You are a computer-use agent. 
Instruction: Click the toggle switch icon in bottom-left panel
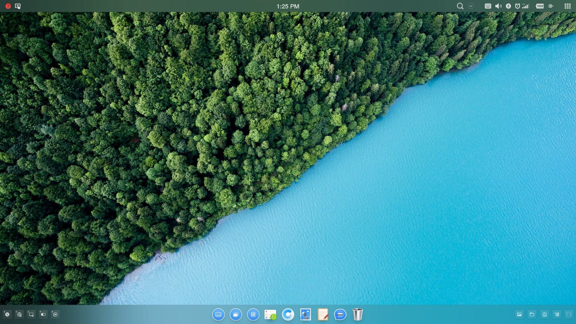[43, 315]
